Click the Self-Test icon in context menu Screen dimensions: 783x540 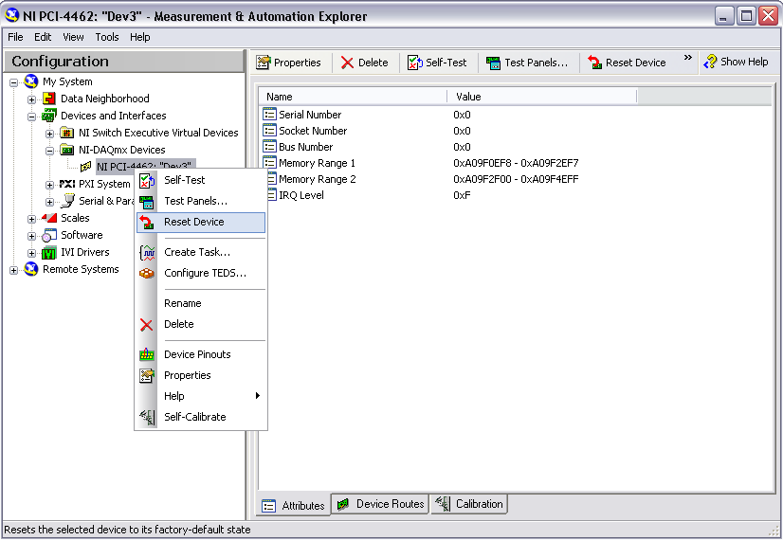pos(147,181)
